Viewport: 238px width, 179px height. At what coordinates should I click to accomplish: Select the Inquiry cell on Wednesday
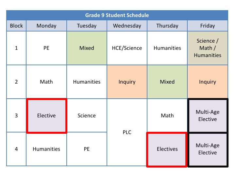[127, 82]
